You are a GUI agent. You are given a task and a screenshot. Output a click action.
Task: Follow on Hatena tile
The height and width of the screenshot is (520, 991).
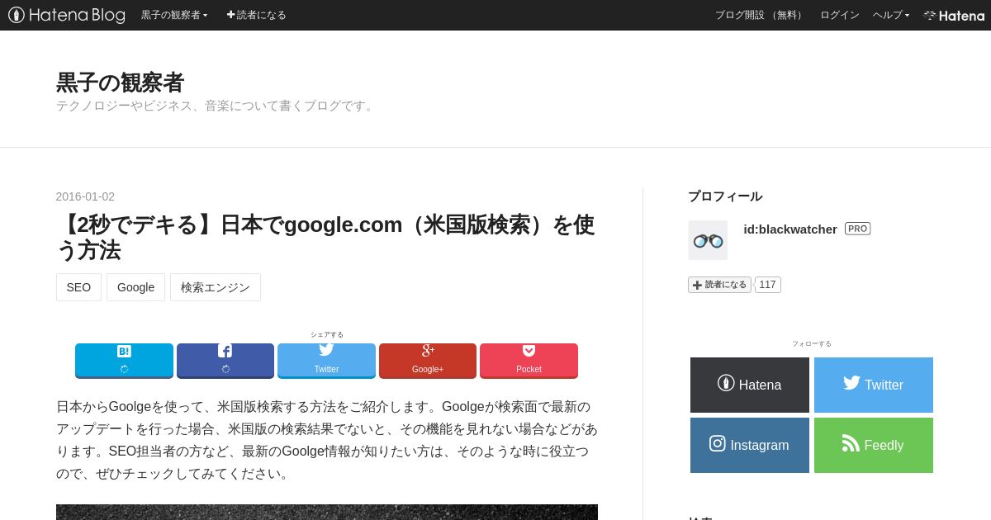(750, 385)
